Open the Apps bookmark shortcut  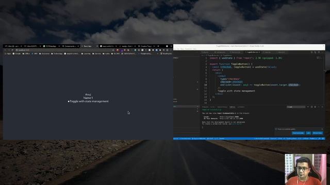tap(8, 53)
